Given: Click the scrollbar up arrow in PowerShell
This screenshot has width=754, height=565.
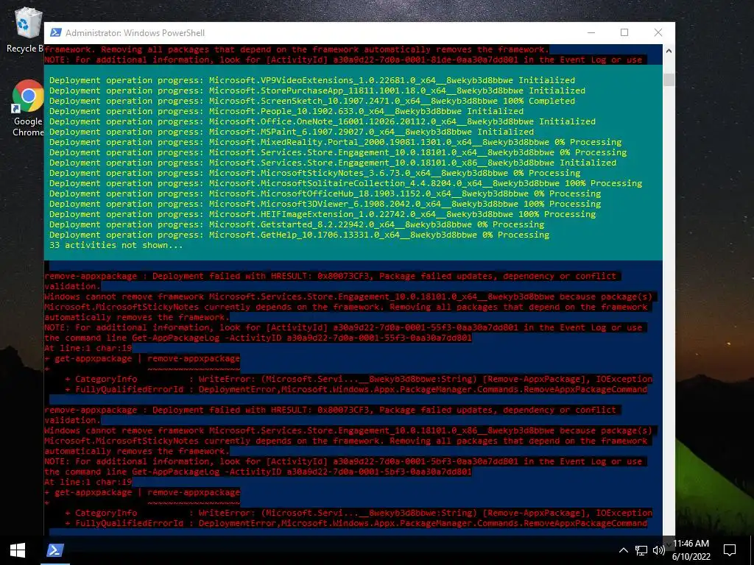Looking at the screenshot, I should [x=669, y=51].
